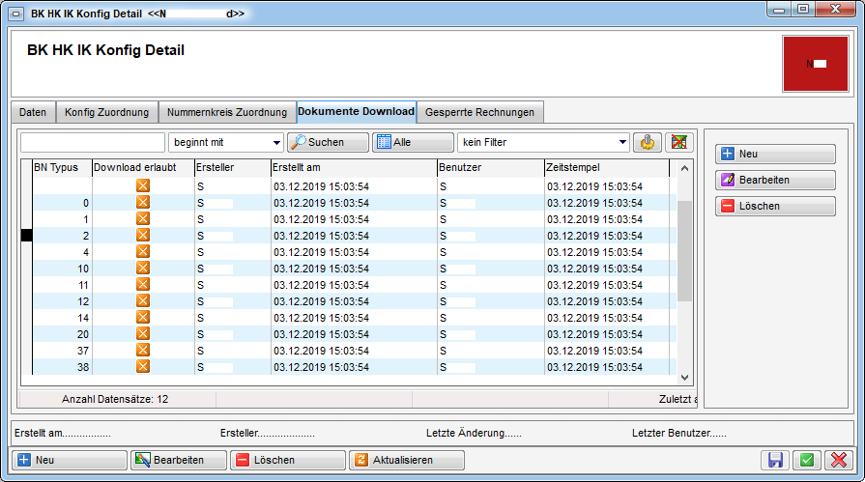The width and height of the screenshot is (865, 482).
Task: Click the table scrollbar down arrow
Action: pyautogui.click(x=684, y=378)
